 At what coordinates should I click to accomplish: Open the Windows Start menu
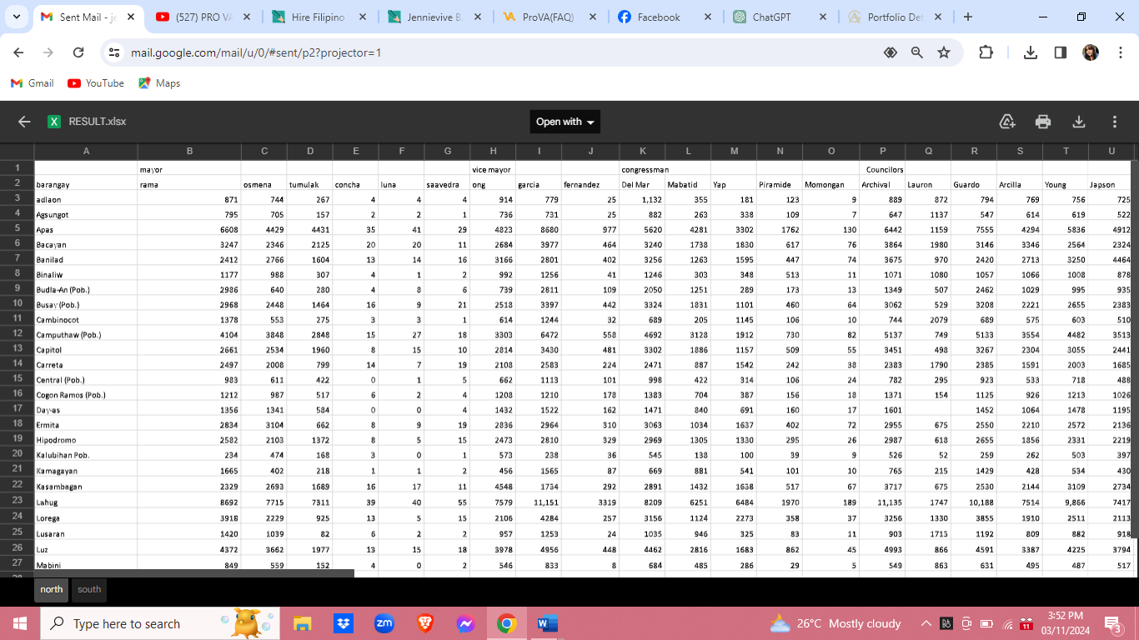pos(20,623)
